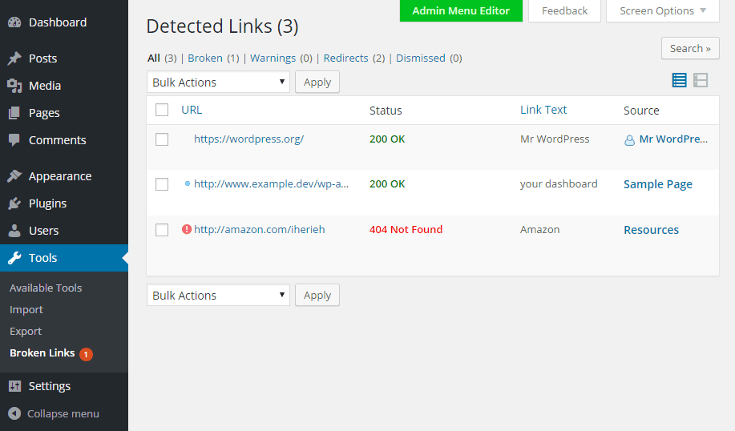
Task: Open the bottom Bulk Actions dropdown
Action: coord(218,295)
